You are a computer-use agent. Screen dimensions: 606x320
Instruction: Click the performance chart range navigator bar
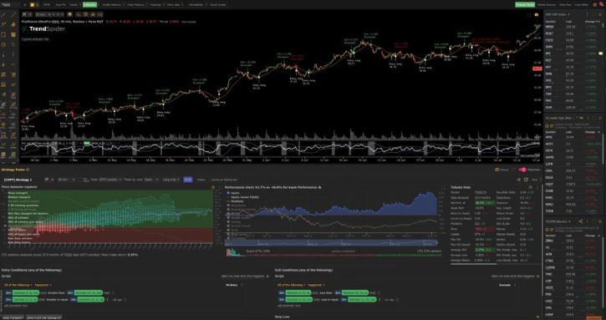pyautogui.click(x=331, y=243)
